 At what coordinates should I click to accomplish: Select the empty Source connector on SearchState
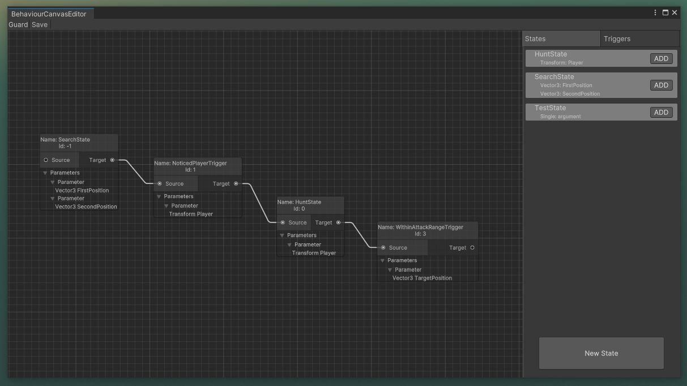click(x=45, y=160)
